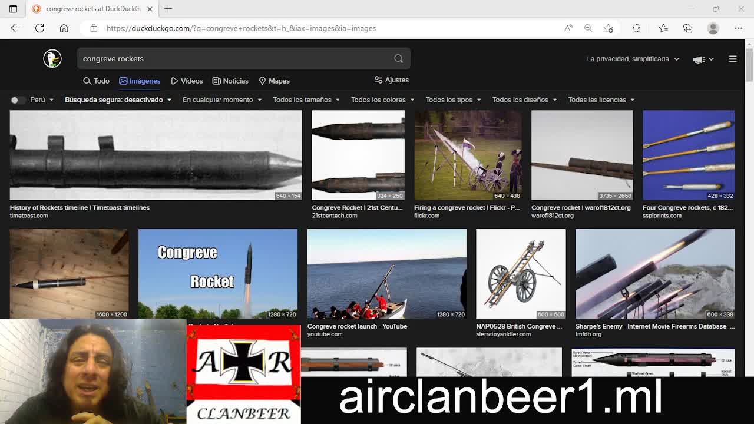Open Todos los tipos filter
Image resolution: width=754 pixels, height=424 pixels.
pyautogui.click(x=454, y=100)
